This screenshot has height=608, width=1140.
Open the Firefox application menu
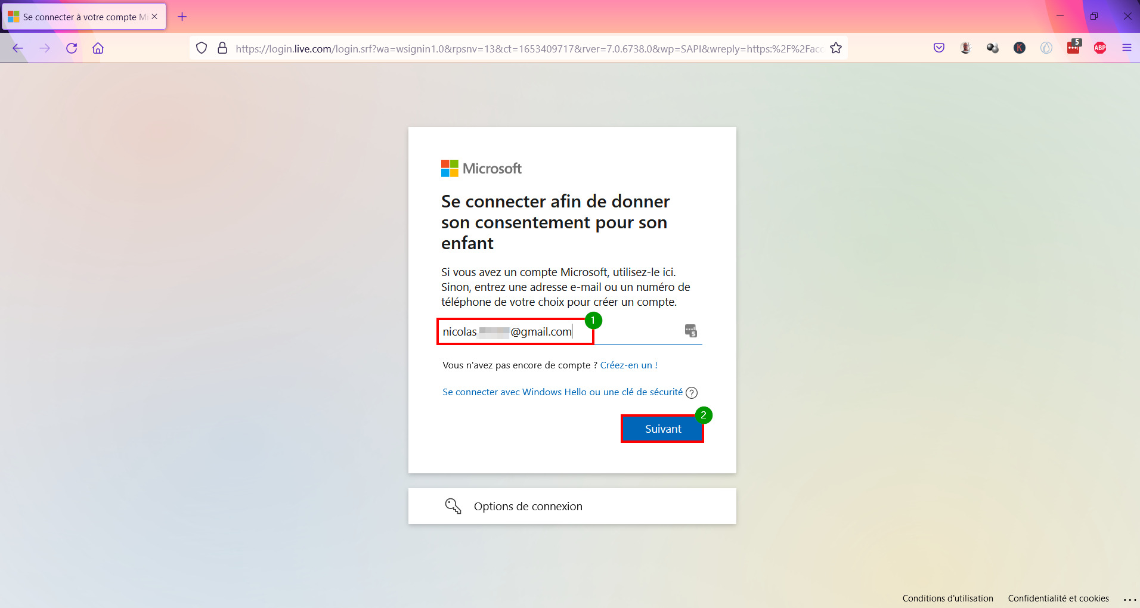1127,48
